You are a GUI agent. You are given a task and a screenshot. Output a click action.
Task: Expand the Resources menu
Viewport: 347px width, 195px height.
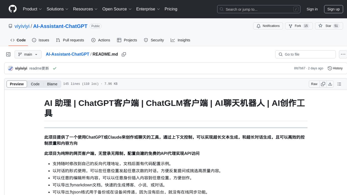[x=85, y=9]
